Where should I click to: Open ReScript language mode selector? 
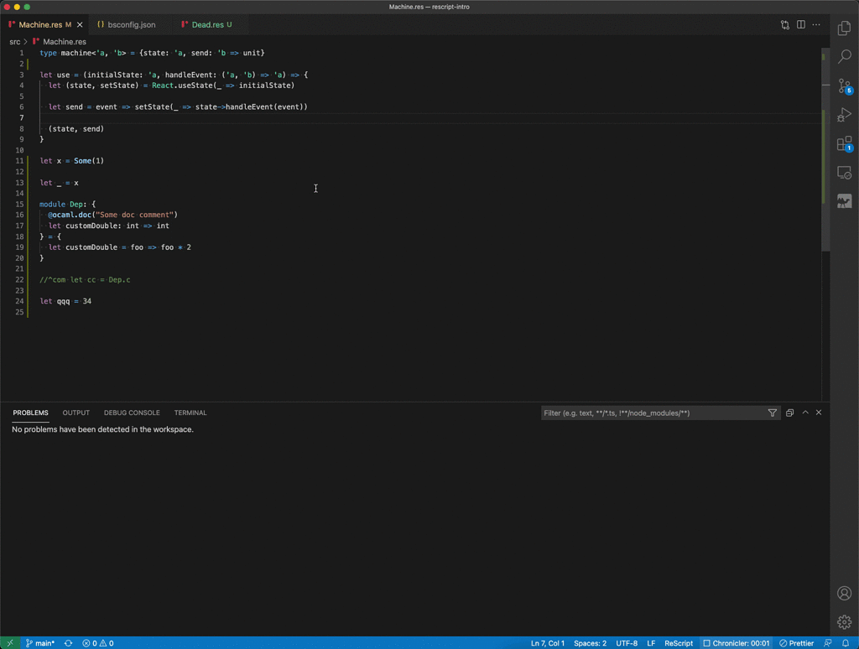[679, 643]
